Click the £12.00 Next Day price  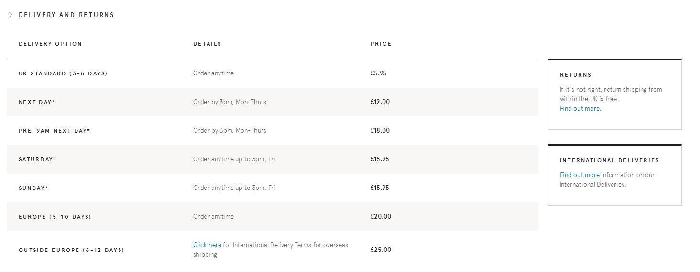pos(380,102)
